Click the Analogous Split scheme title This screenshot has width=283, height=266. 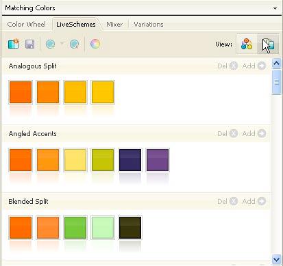pos(32,66)
